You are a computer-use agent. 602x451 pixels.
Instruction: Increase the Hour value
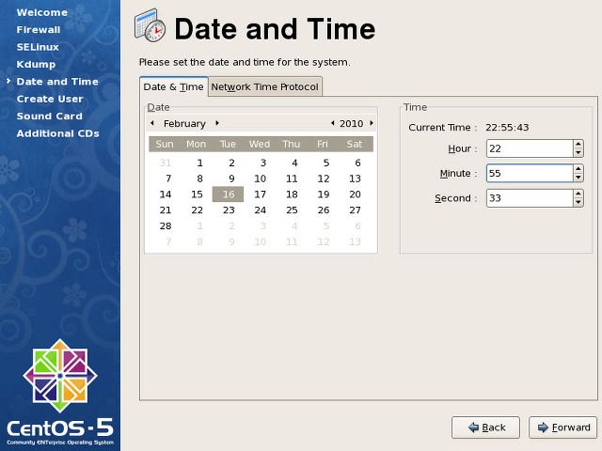pos(578,144)
